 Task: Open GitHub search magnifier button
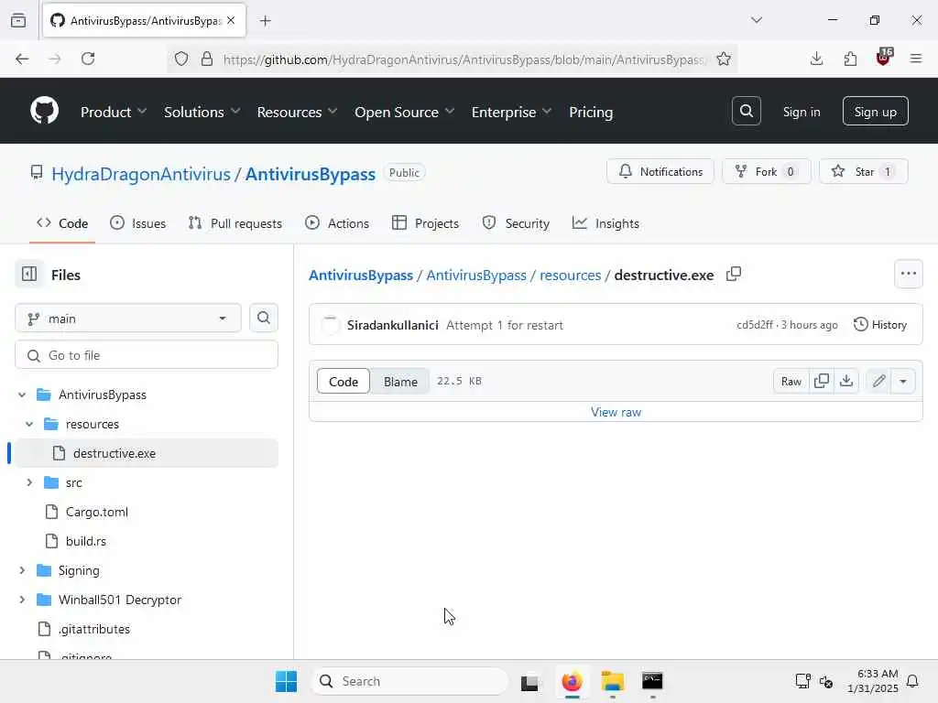pyautogui.click(x=746, y=111)
